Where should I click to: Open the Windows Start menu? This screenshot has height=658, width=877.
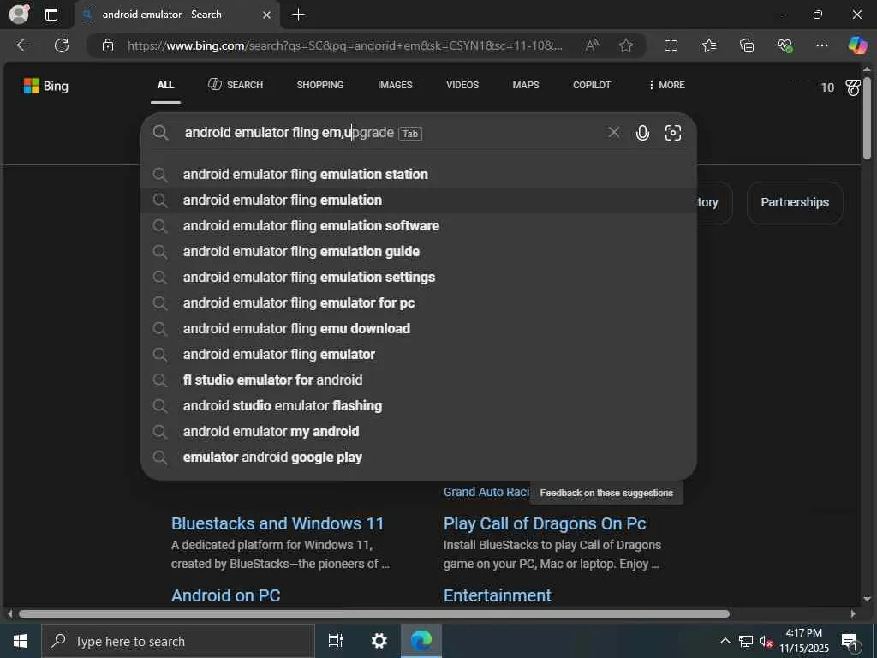(21, 641)
